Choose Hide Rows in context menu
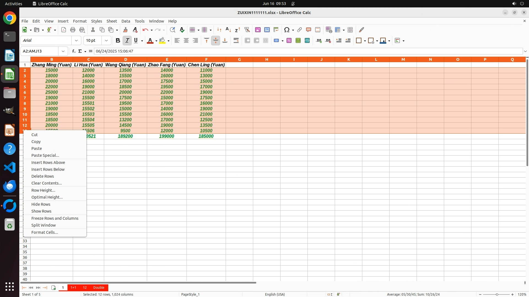Image resolution: width=529 pixels, height=297 pixels. click(x=41, y=204)
